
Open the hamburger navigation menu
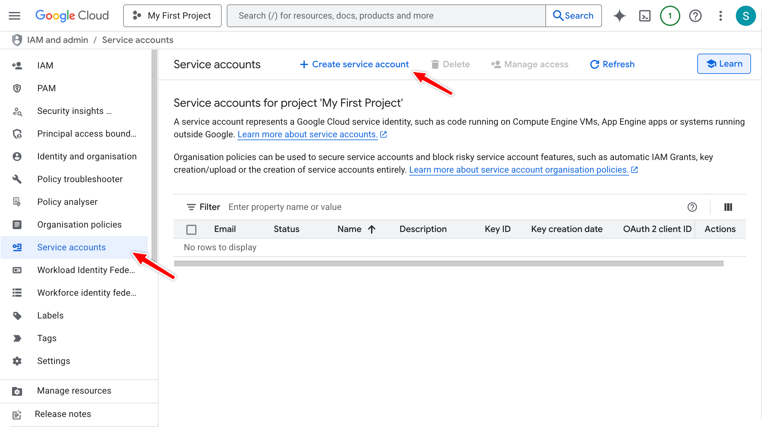click(15, 15)
